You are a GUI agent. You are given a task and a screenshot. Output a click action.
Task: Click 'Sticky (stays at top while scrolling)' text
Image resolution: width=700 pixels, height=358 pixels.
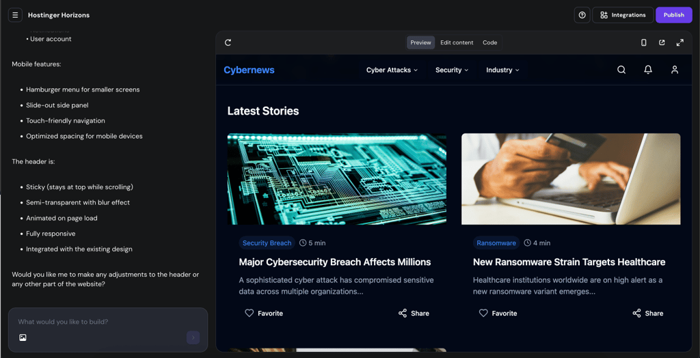79,187
